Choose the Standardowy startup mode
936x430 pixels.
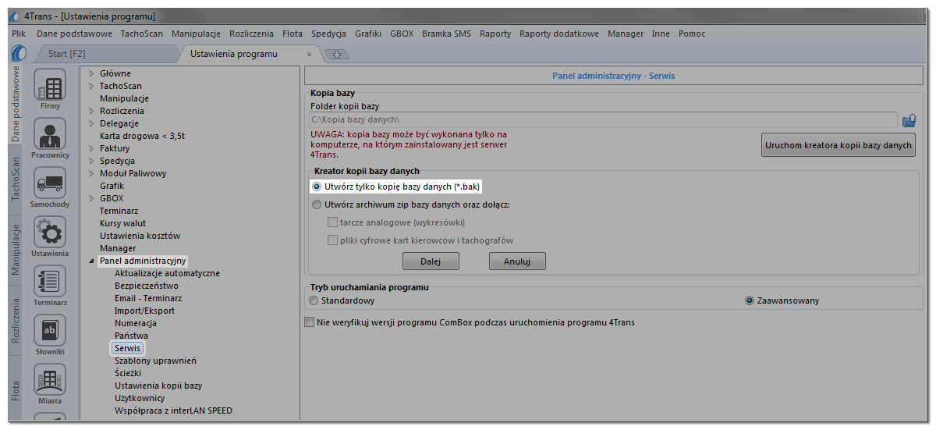tap(314, 300)
